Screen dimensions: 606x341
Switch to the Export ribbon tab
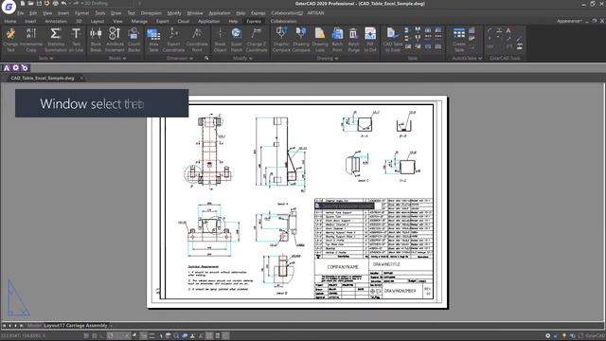point(162,21)
